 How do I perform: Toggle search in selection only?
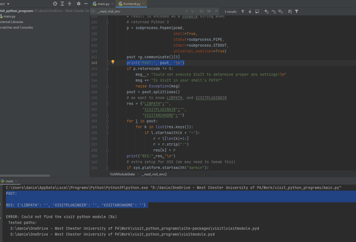[290, 11]
